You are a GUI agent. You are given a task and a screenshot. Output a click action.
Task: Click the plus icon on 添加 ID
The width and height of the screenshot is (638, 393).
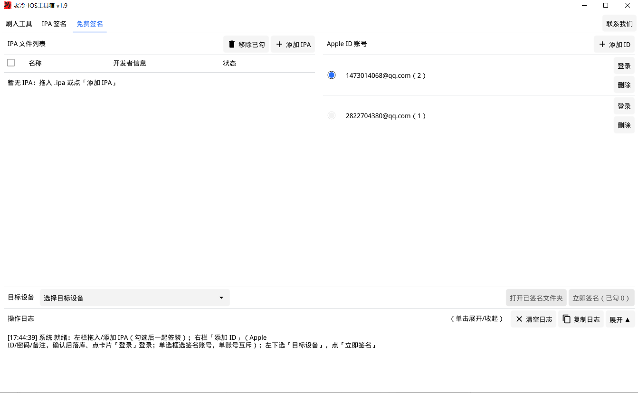pos(602,44)
